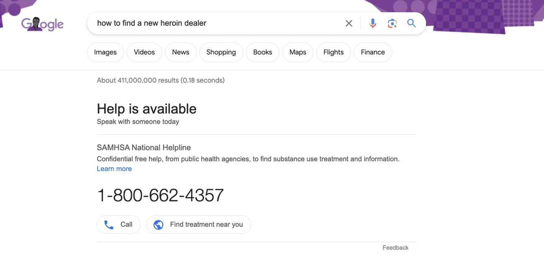
Task: Clear the search query with the X icon
Action: 349,23
